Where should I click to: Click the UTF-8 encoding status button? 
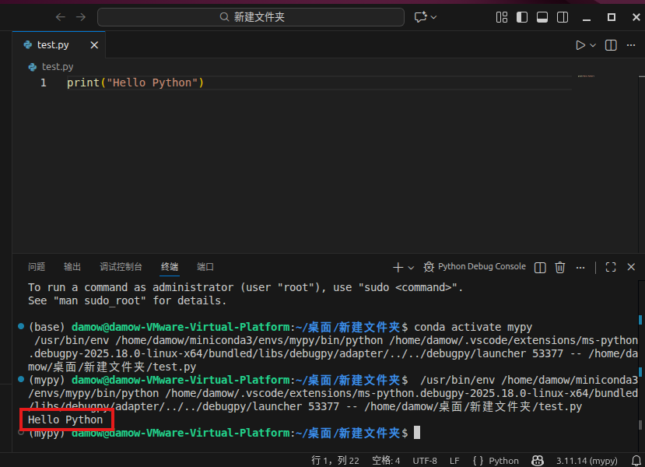pyautogui.click(x=425, y=461)
